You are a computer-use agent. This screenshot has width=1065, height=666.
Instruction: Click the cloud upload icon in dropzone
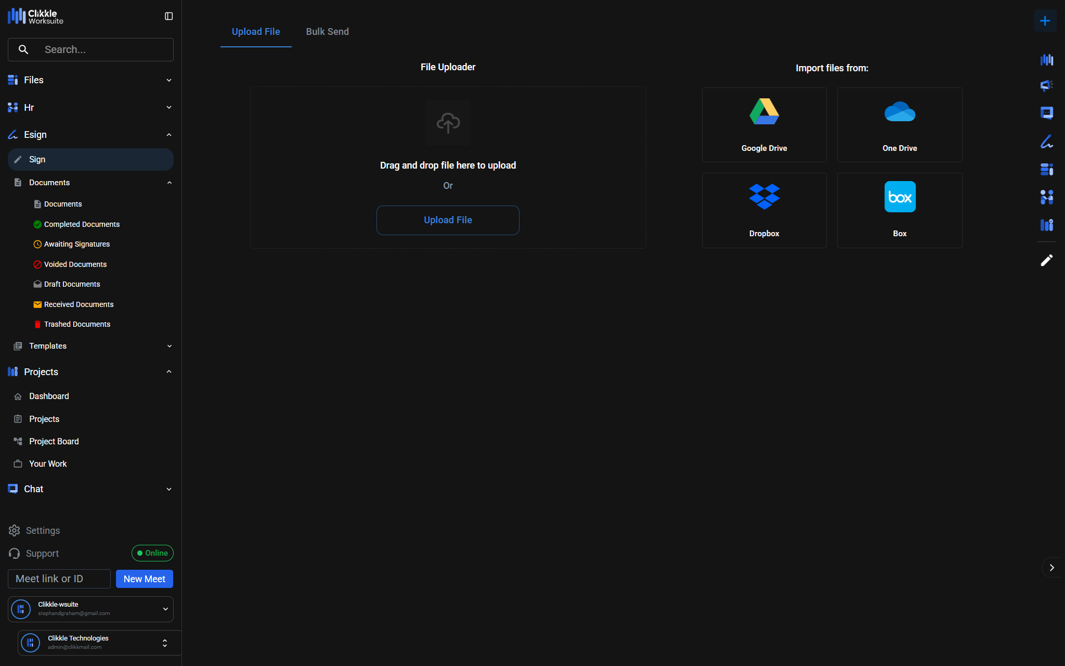448,123
